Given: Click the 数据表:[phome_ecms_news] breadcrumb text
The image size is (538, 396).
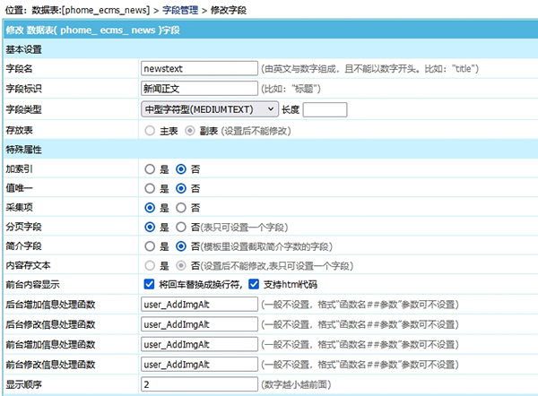Looking at the screenshot, I should (91, 10).
